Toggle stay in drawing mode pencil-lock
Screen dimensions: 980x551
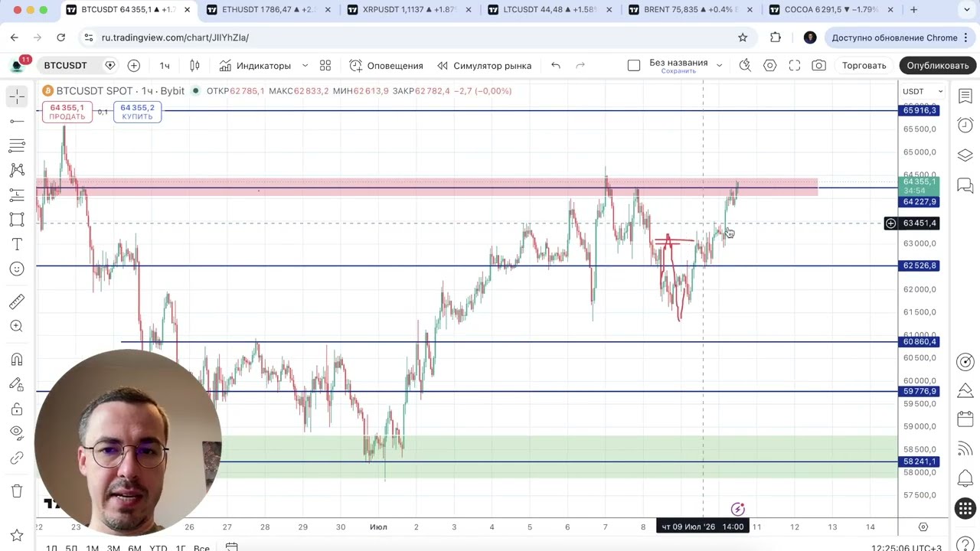click(x=17, y=384)
